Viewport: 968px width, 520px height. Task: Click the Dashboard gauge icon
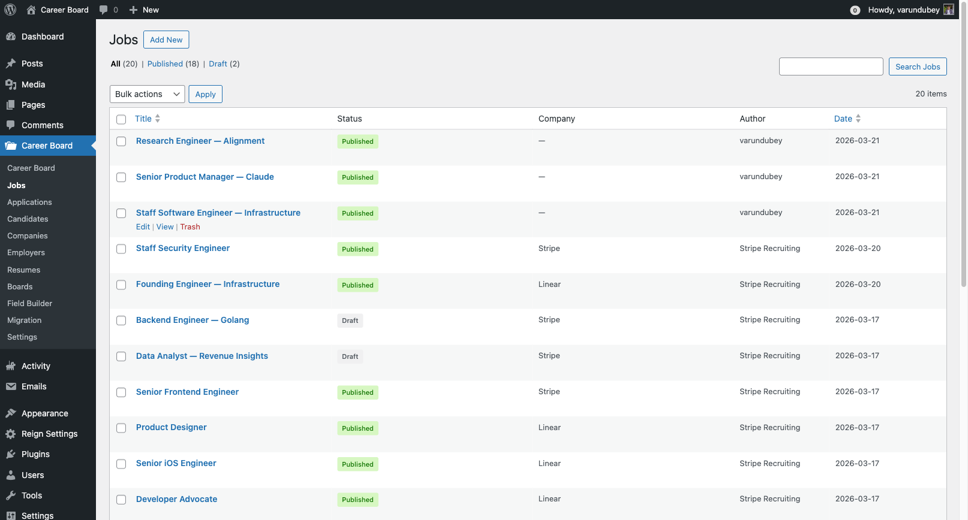coord(11,37)
